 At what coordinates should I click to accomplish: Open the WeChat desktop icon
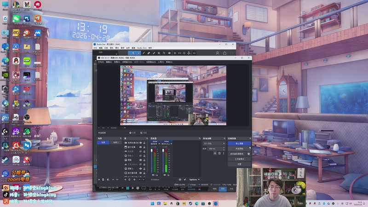pyautogui.click(x=16, y=18)
